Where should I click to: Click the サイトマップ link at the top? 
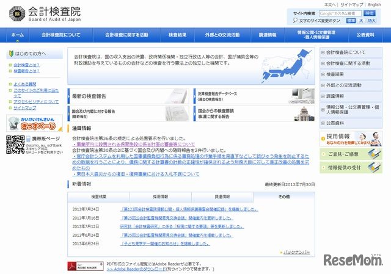click(x=352, y=5)
